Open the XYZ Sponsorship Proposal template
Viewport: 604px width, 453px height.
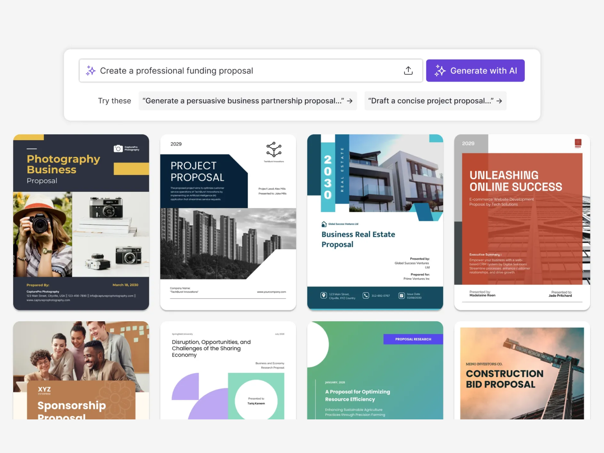(x=81, y=370)
